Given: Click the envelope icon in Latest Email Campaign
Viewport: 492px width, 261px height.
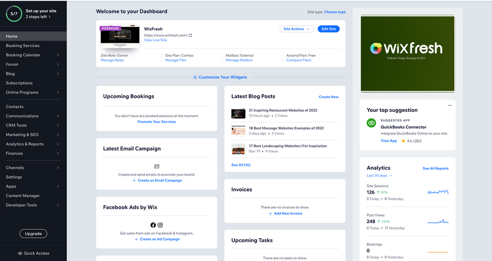Looking at the screenshot, I should pos(156,166).
